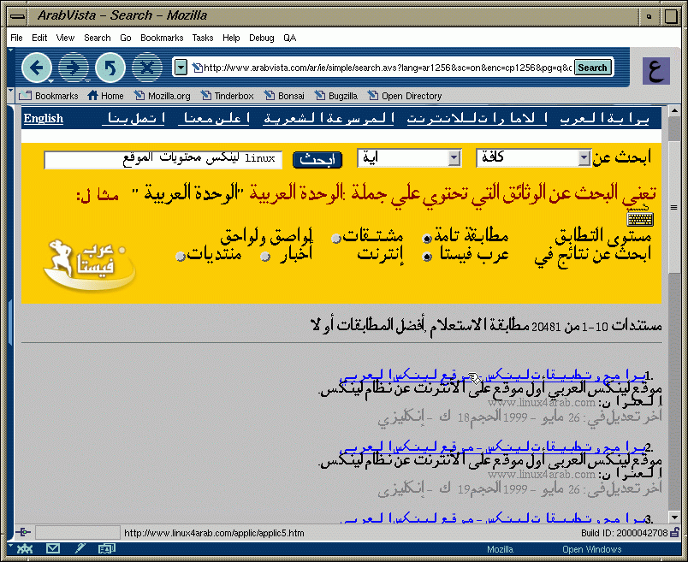This screenshot has height=562, width=688.
Task: Select the منتديات radio button
Action: [180, 257]
